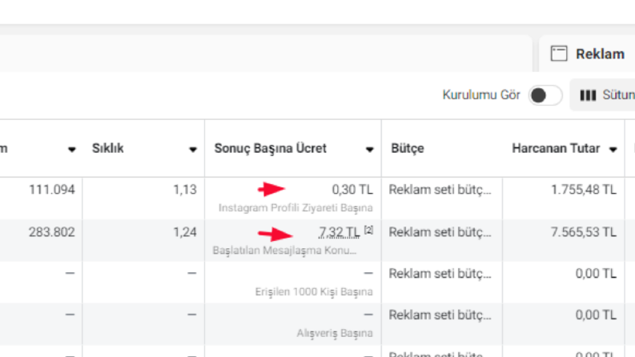Open the Sütun columns button
The width and height of the screenshot is (635, 357).
[x=603, y=95]
